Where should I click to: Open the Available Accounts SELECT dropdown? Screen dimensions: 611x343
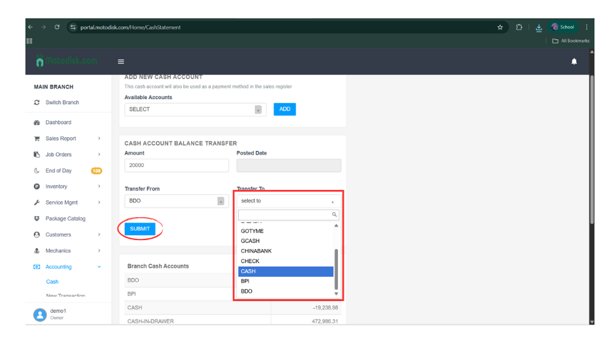[x=194, y=109]
